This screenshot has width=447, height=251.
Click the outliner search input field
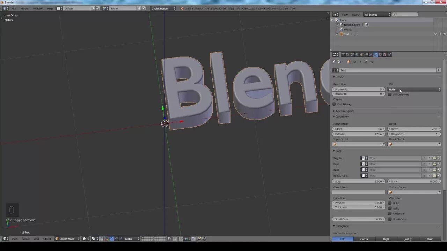405,15
